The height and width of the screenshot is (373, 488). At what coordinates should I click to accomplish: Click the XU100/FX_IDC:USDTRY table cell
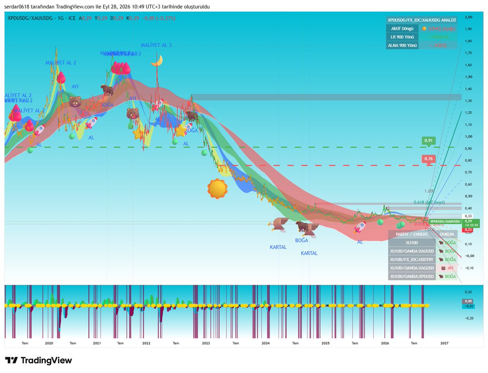(x=412, y=260)
